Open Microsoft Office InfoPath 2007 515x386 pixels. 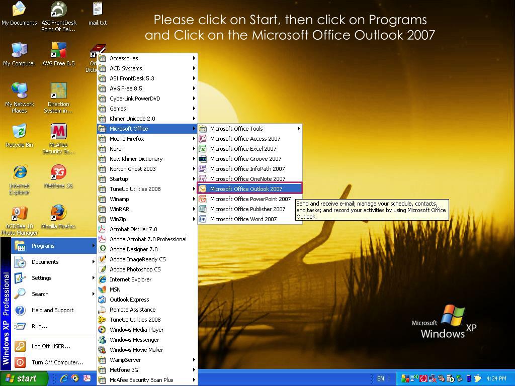coord(249,169)
